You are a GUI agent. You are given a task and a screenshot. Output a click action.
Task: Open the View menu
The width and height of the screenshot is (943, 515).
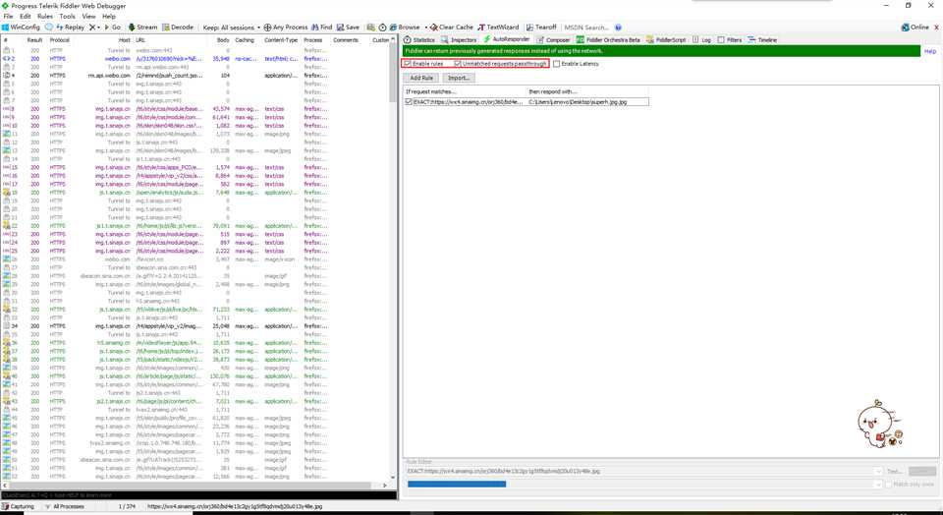[88, 17]
